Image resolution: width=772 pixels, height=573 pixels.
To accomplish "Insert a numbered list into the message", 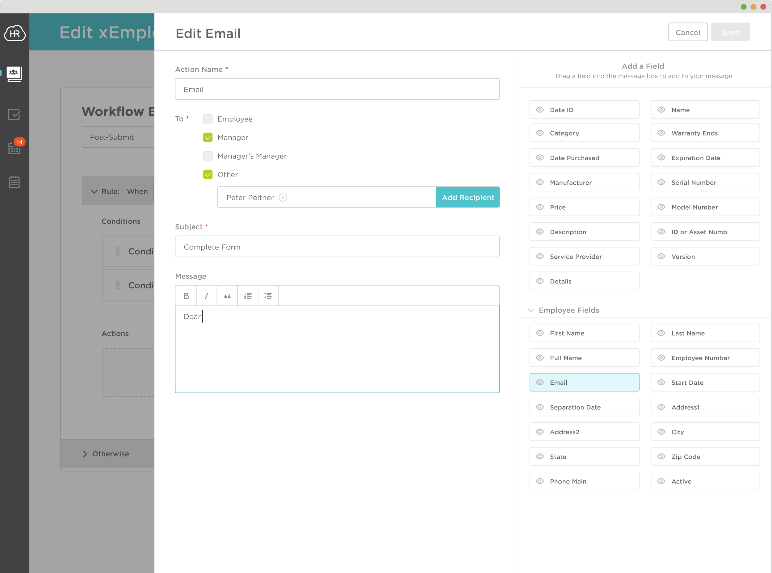I will (x=247, y=295).
